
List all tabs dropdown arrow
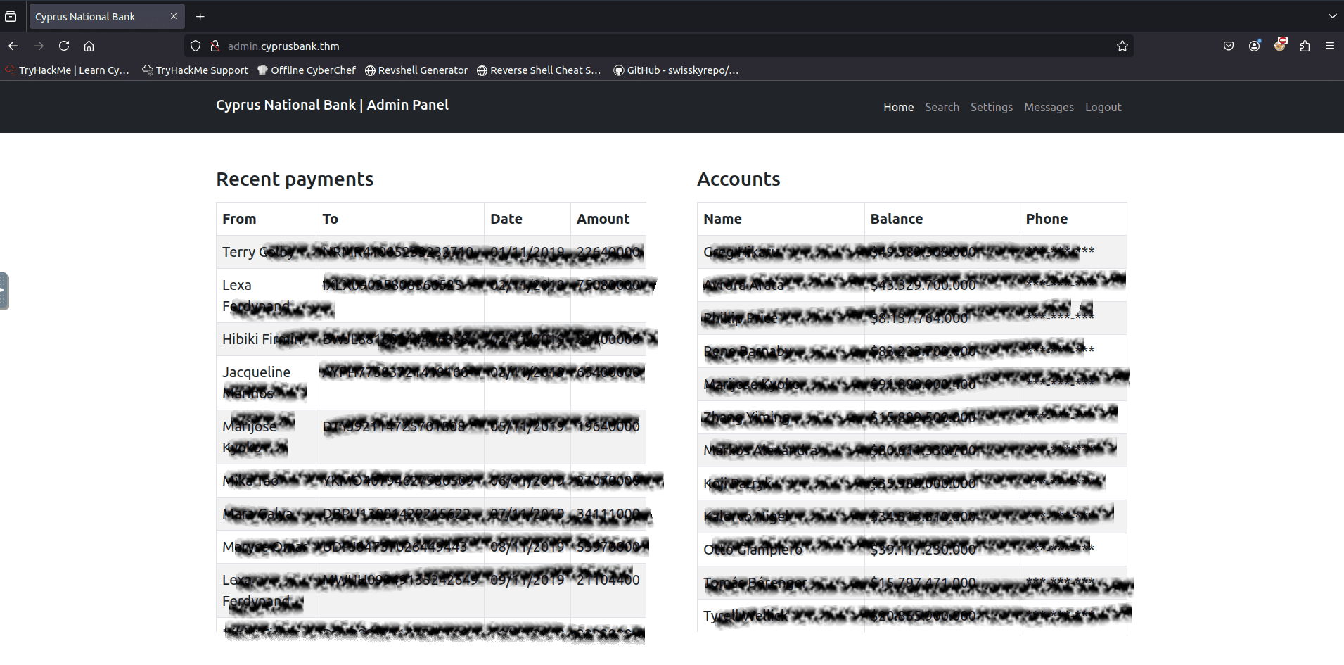coord(1332,16)
